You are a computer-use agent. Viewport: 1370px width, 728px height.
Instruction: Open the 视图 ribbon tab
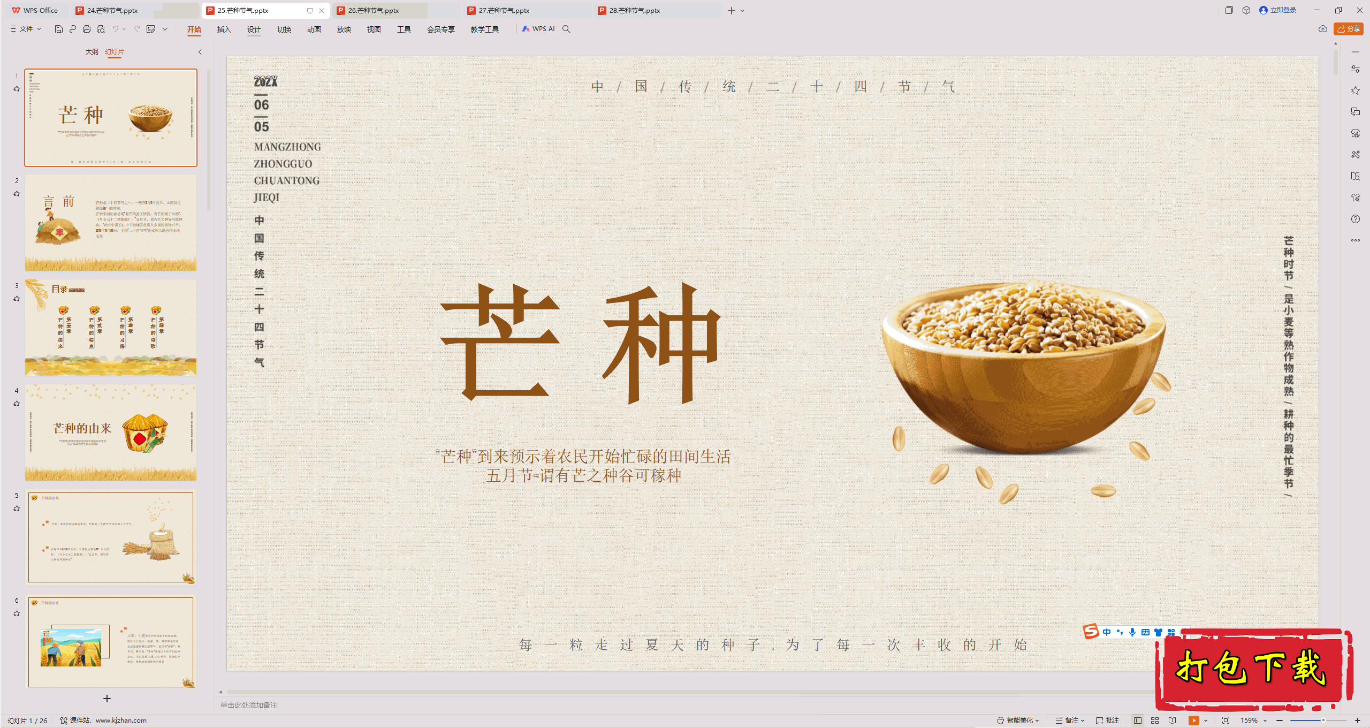pyautogui.click(x=374, y=29)
